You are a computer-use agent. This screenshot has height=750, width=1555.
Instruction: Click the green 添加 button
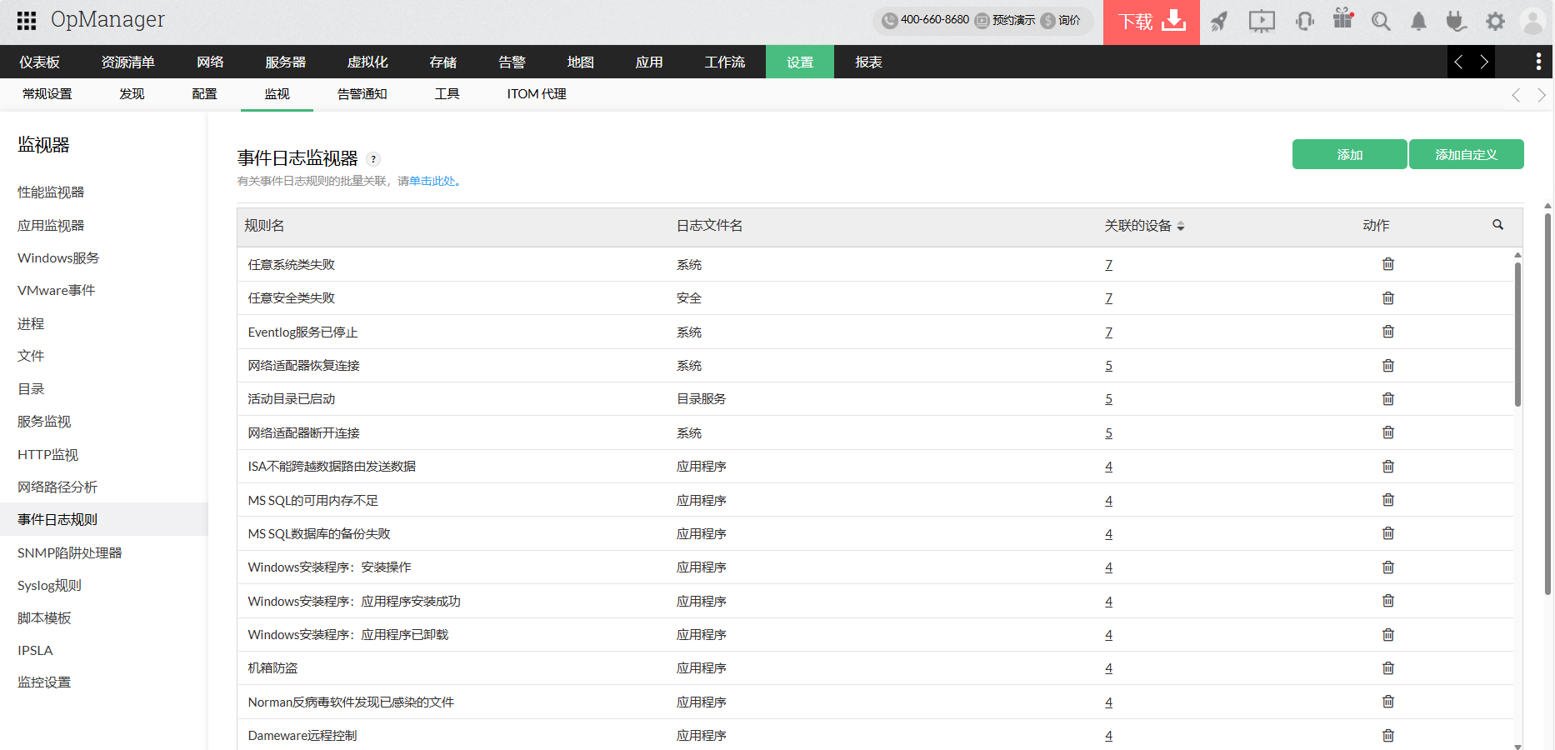1348,154
